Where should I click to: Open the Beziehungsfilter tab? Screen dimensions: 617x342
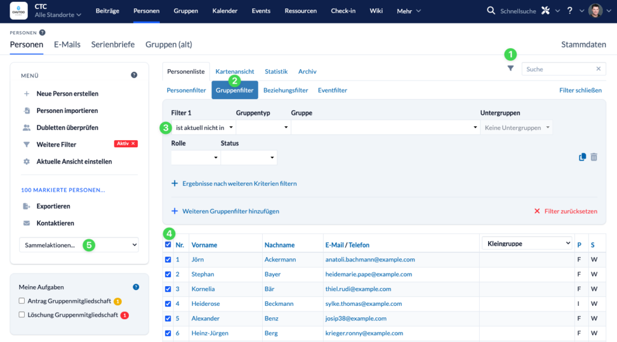point(286,90)
